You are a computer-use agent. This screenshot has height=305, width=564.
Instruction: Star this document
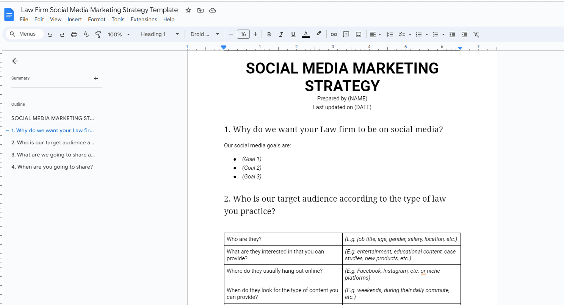pos(188,10)
